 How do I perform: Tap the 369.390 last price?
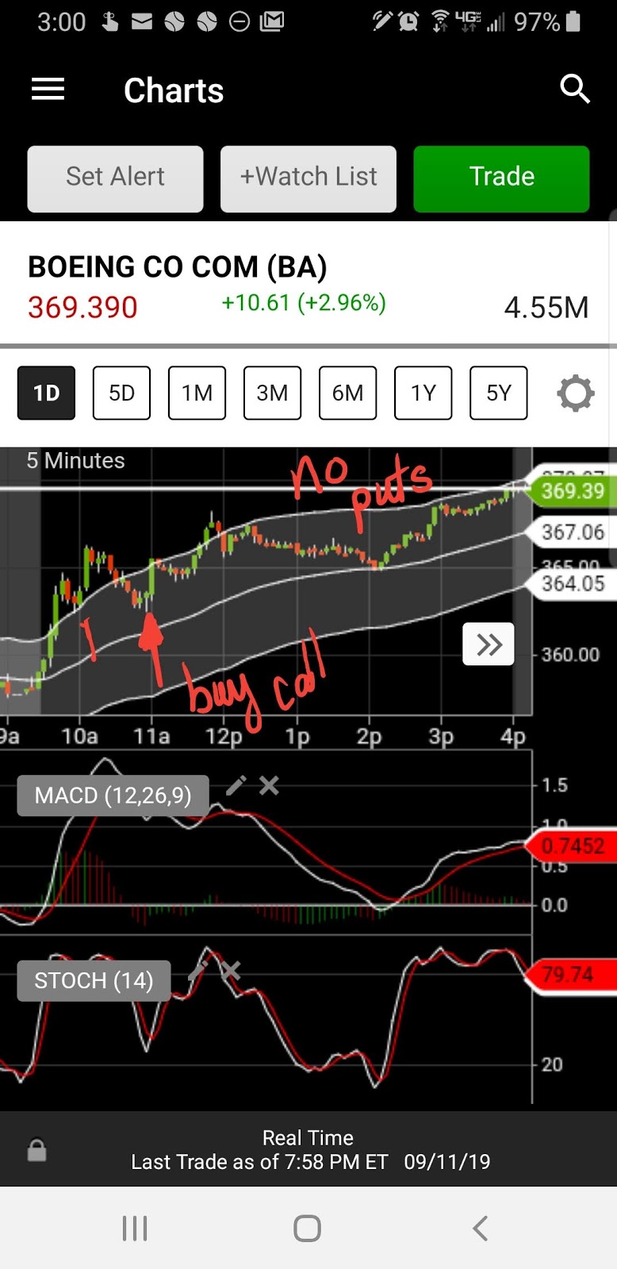[82, 308]
